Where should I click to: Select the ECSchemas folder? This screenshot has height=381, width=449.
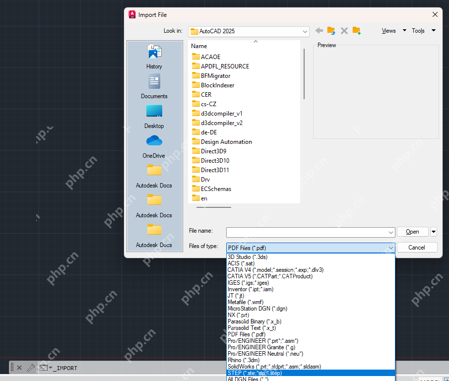(x=211, y=189)
